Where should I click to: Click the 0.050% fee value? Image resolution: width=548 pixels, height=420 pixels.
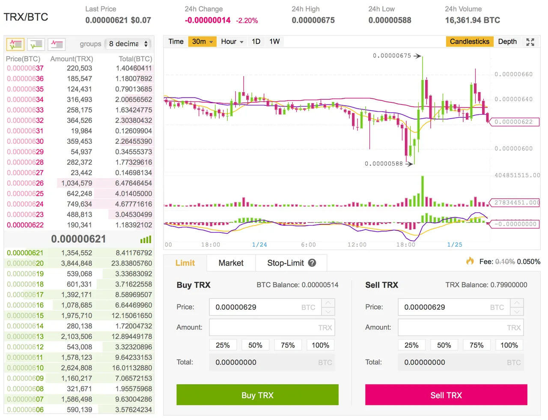(x=528, y=262)
